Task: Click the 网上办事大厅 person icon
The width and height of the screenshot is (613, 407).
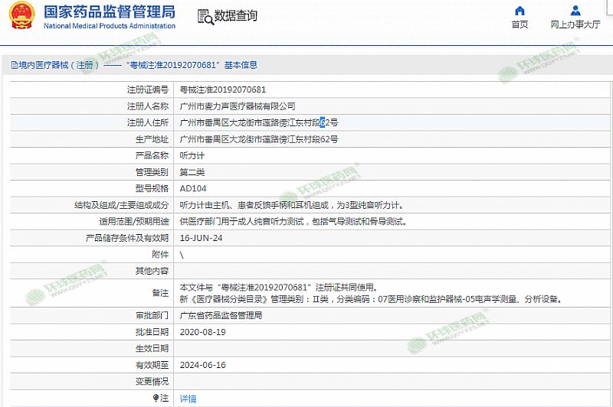Action: pyautogui.click(x=575, y=11)
